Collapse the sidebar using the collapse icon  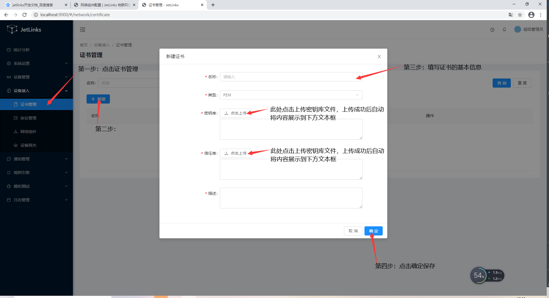click(83, 29)
